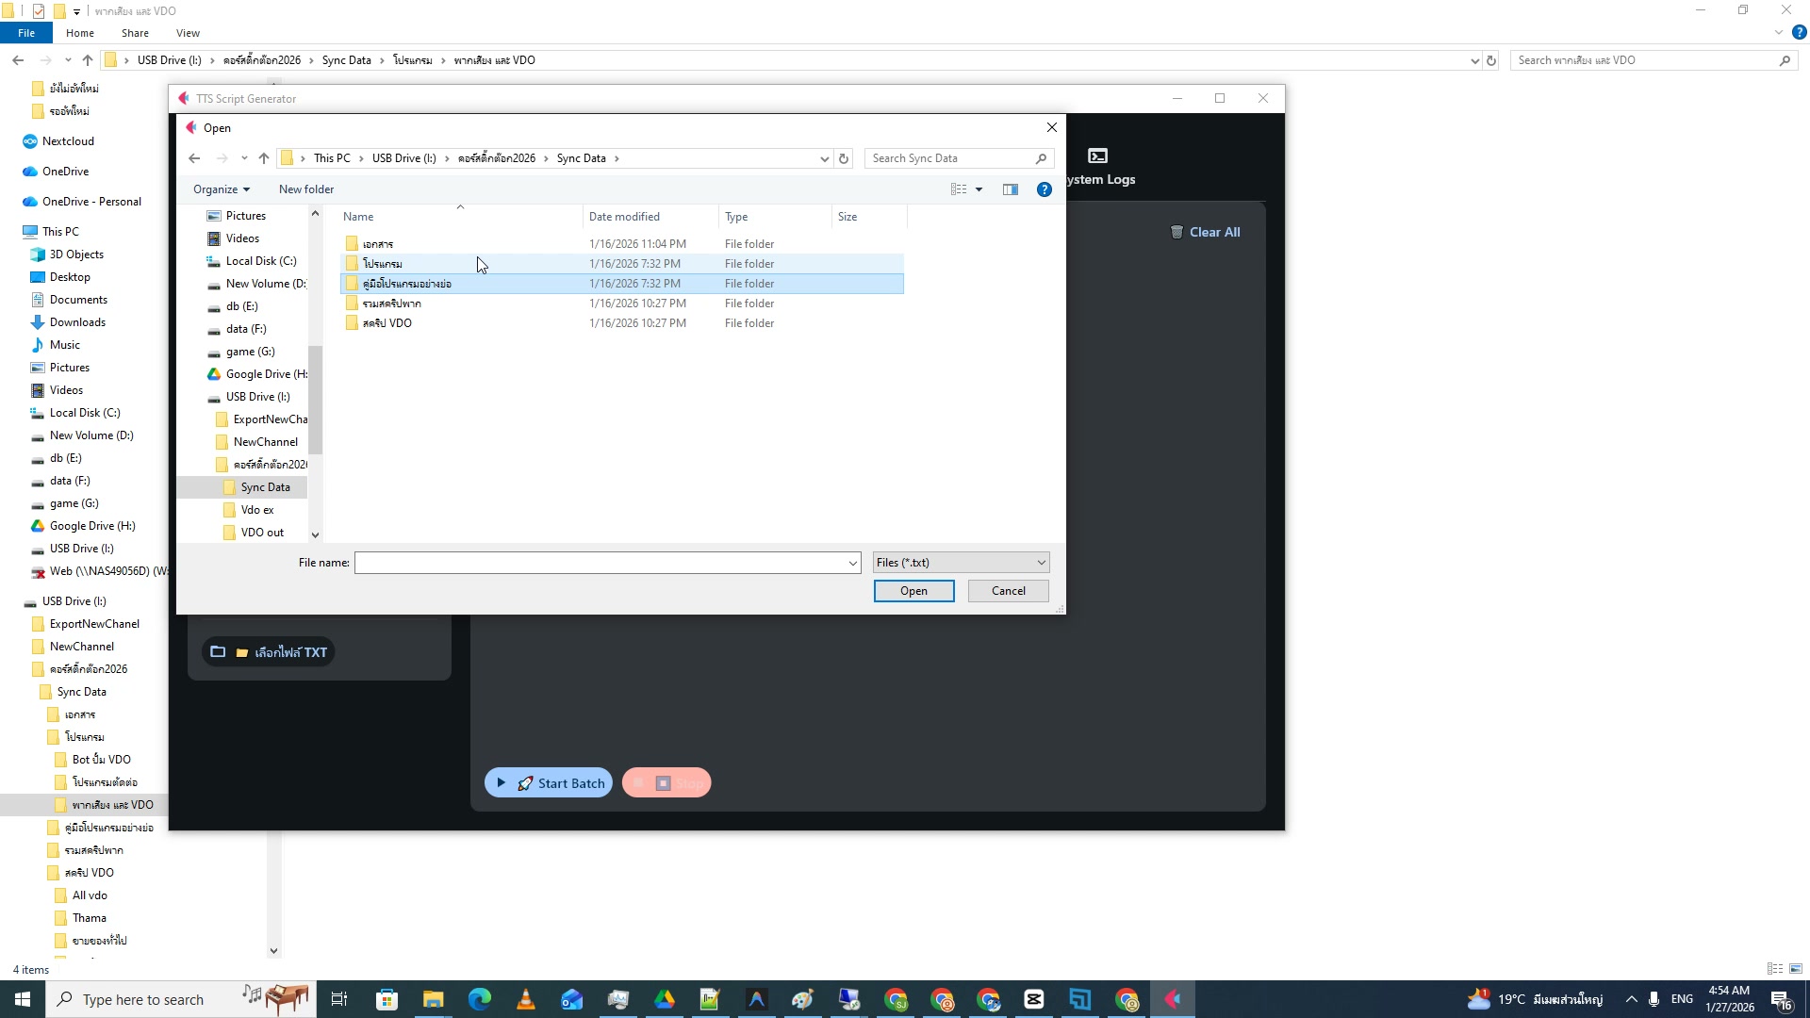
Task: Open VLC media player from taskbar
Action: click(525, 999)
